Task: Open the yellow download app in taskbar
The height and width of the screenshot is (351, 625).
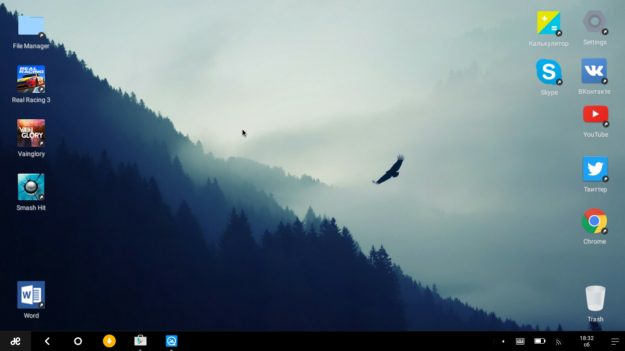Action: pos(109,341)
